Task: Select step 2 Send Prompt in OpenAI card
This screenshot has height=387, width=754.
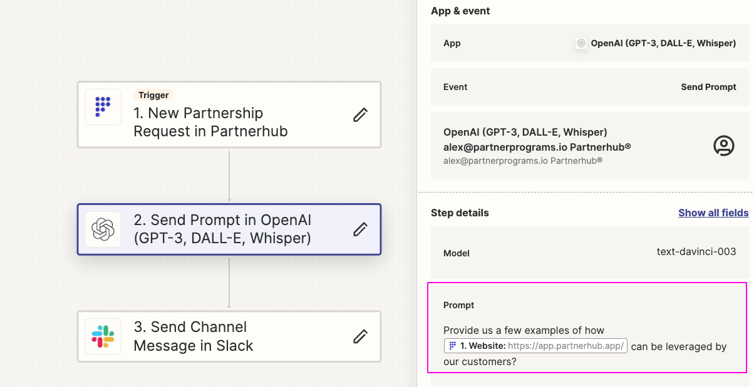Action: click(229, 229)
